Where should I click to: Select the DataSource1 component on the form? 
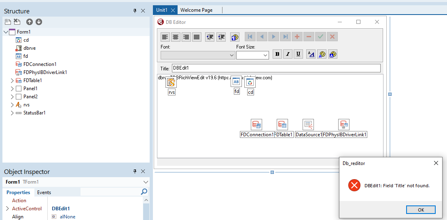click(308, 125)
